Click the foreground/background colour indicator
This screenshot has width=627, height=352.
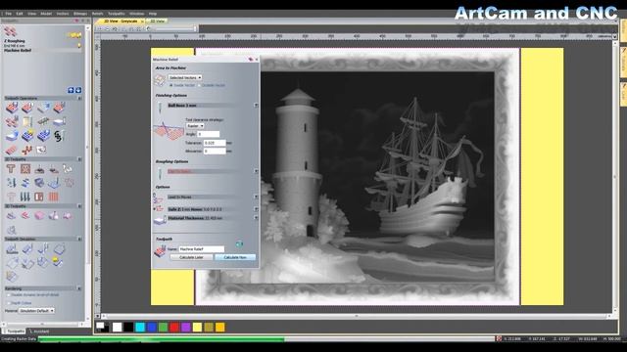pos(102,328)
